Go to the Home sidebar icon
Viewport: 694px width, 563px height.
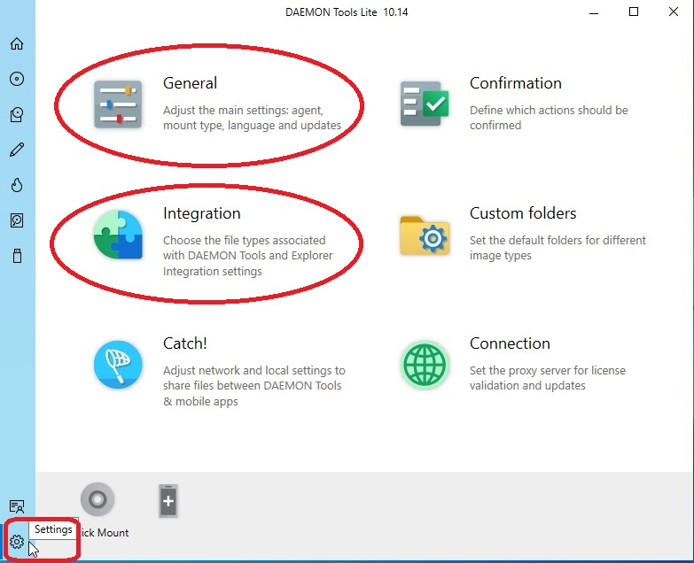[x=17, y=43]
